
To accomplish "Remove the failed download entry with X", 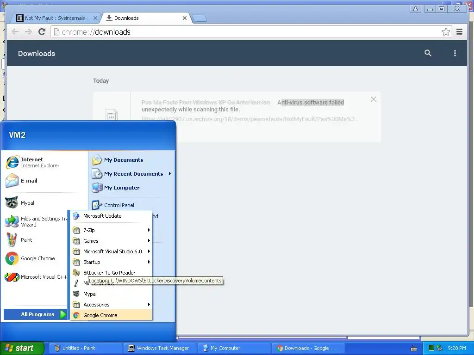I will click(374, 99).
